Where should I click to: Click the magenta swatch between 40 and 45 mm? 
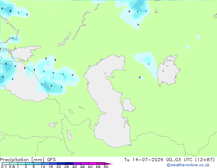coord(93,164)
